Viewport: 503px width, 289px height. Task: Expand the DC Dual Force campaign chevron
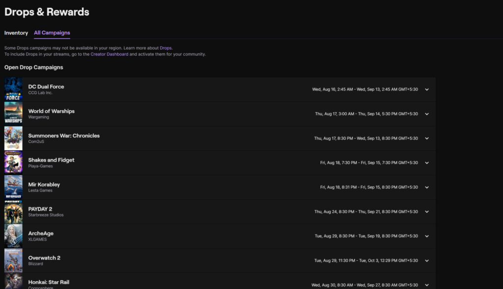tap(427, 90)
